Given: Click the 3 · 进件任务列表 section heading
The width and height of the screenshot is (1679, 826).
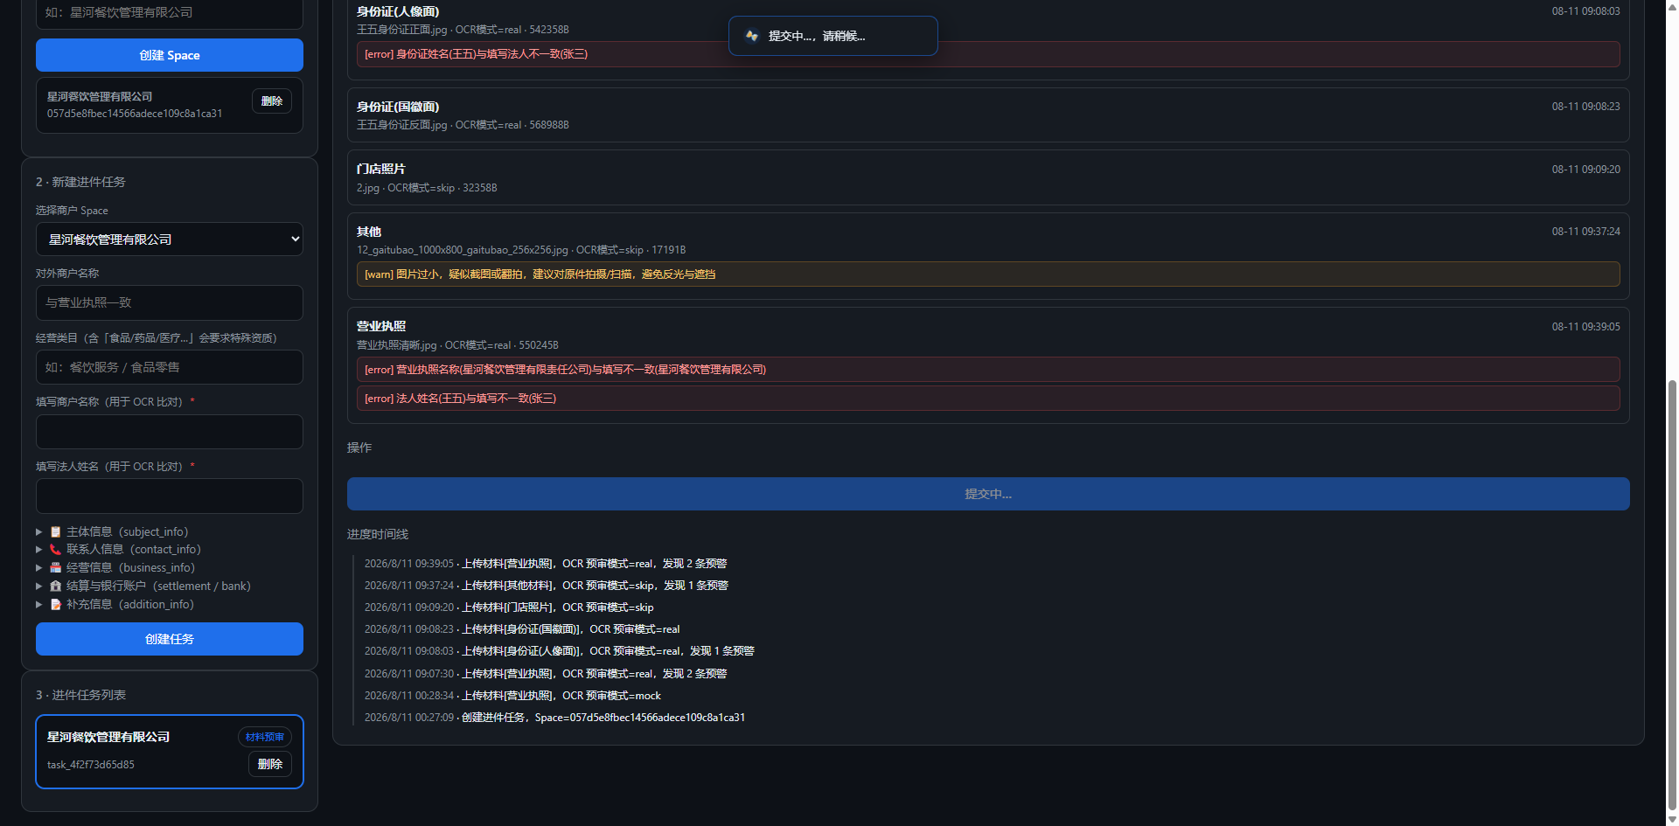Looking at the screenshot, I should click(x=80, y=695).
